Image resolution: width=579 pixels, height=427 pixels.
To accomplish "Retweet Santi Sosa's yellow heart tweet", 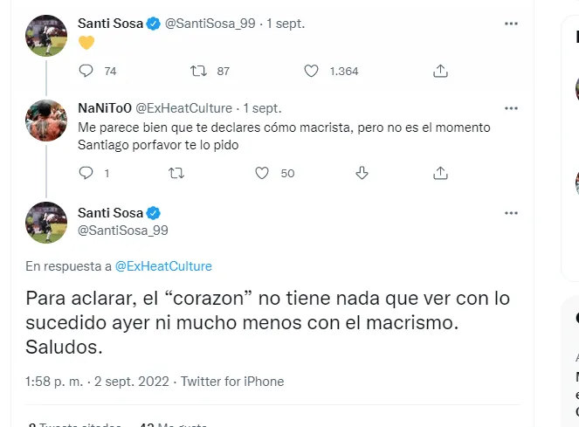I will 198,71.
